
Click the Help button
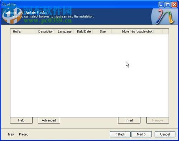(x=21, y=120)
